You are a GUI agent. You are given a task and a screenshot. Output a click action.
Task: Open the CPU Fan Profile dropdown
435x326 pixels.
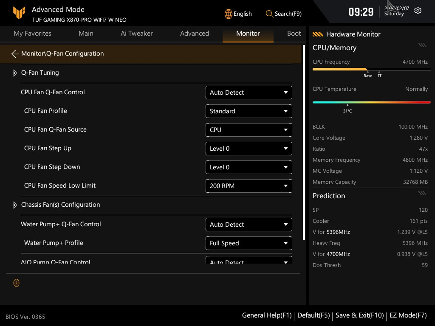coord(249,111)
